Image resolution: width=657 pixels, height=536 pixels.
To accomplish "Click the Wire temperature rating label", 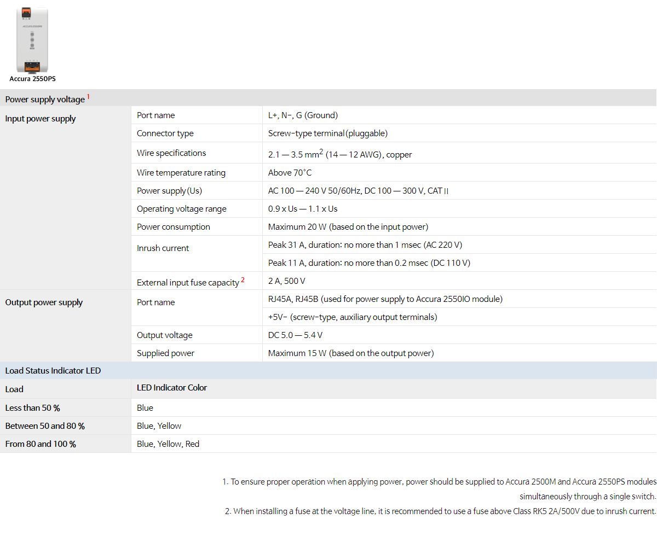I will [181, 173].
